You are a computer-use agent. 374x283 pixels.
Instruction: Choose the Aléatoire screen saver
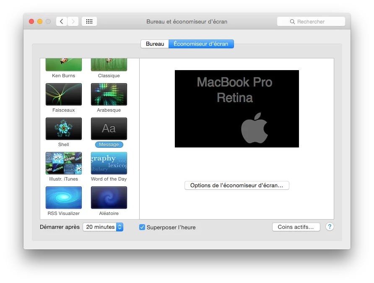click(109, 197)
